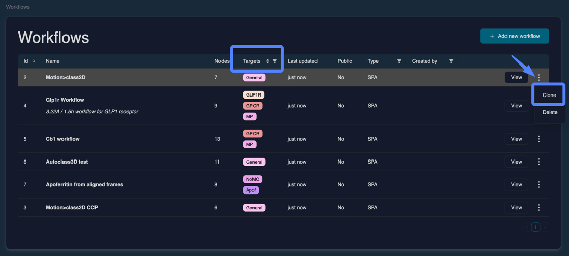Select Delete from the context menu

coord(550,112)
